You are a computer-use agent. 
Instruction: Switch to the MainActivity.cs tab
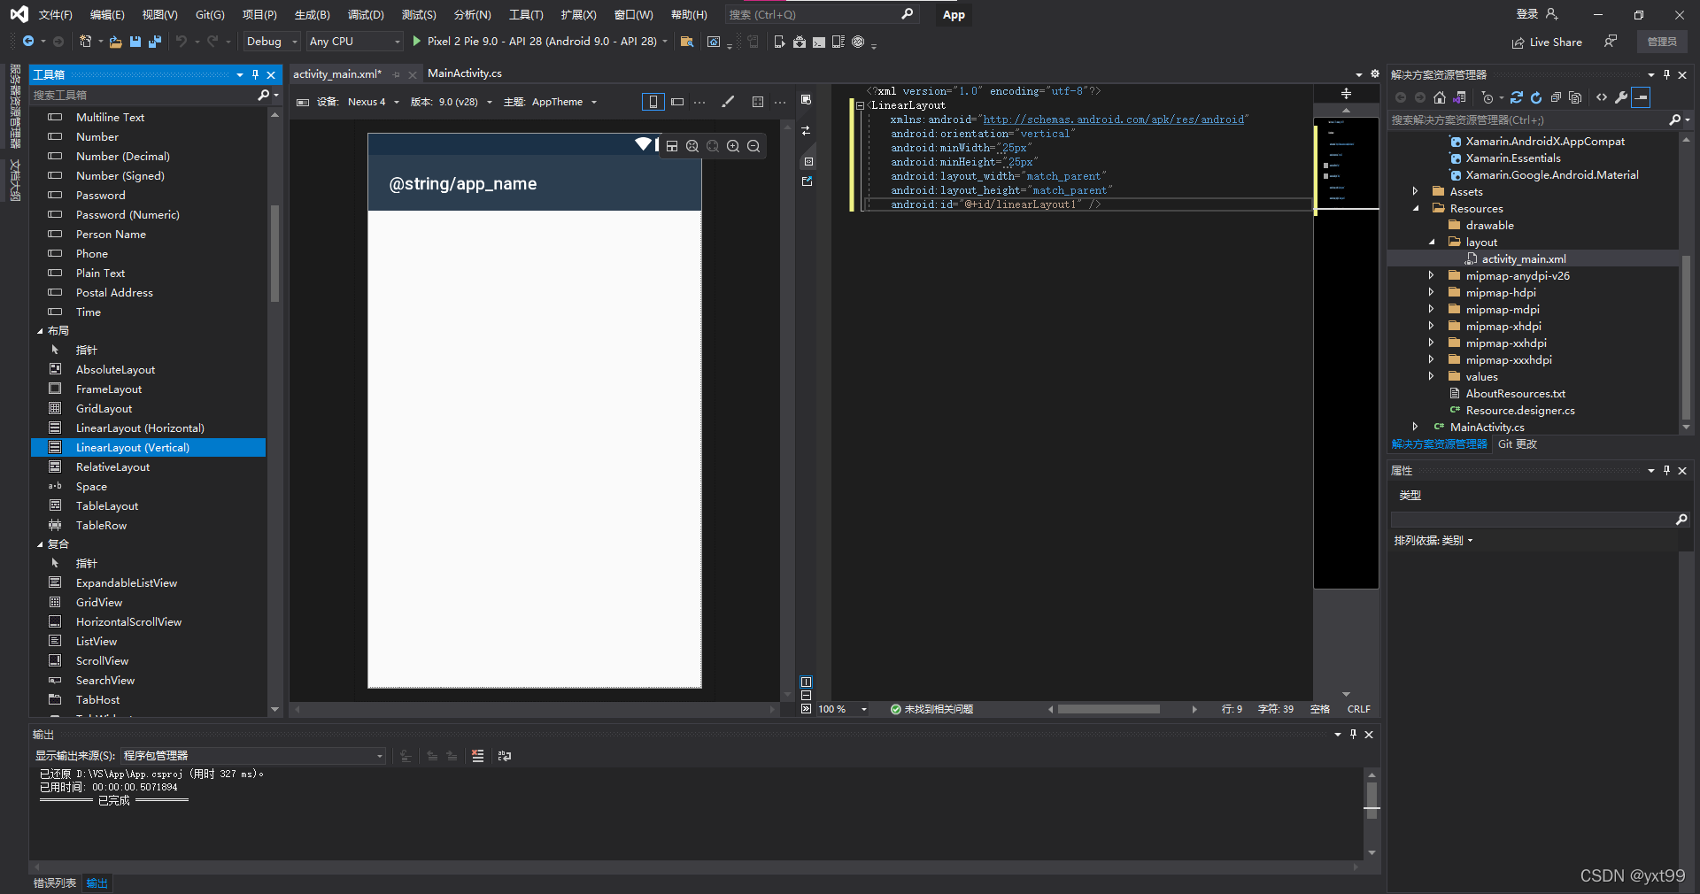click(x=465, y=73)
